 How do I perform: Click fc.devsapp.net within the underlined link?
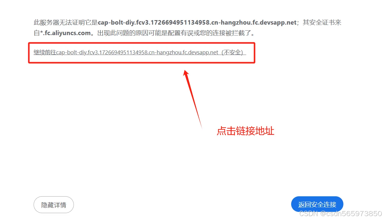201,53
